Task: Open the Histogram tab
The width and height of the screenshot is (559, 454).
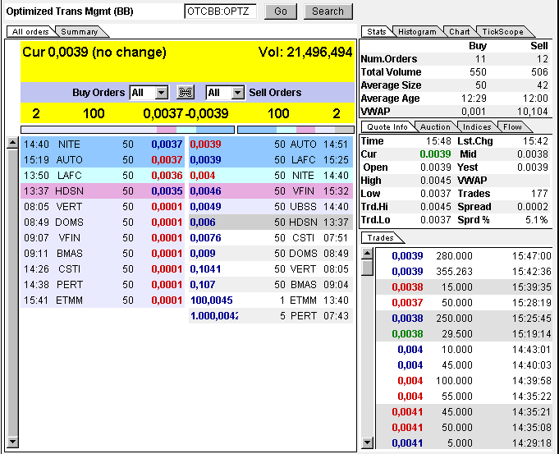Action: tap(417, 32)
